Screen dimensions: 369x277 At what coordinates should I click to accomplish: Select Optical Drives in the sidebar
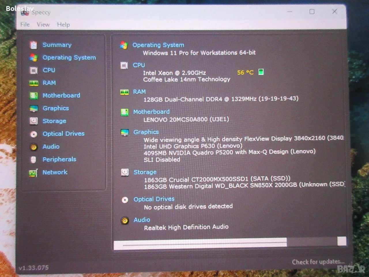click(64, 134)
